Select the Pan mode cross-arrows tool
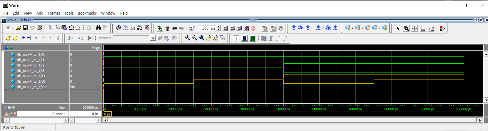The width and height of the screenshot is (488, 131). coord(415,28)
